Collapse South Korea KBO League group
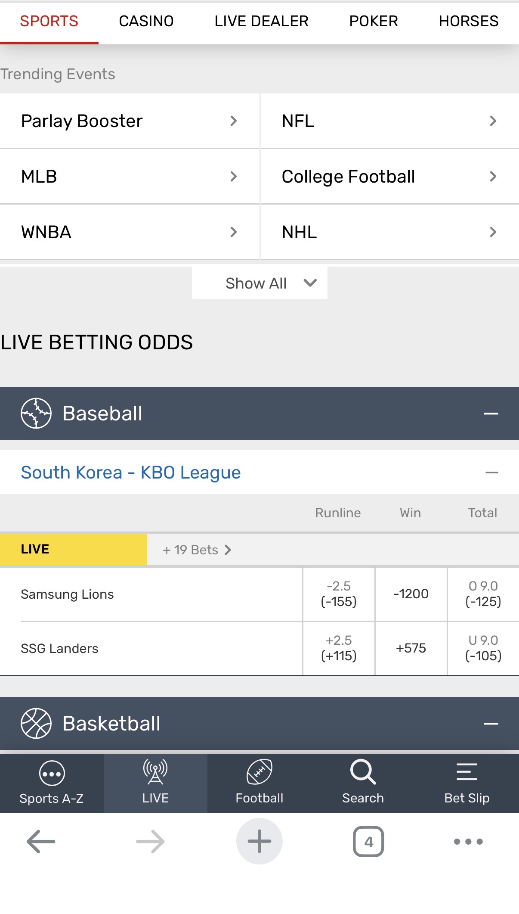Viewport: 519px width, 914px height. (491, 473)
